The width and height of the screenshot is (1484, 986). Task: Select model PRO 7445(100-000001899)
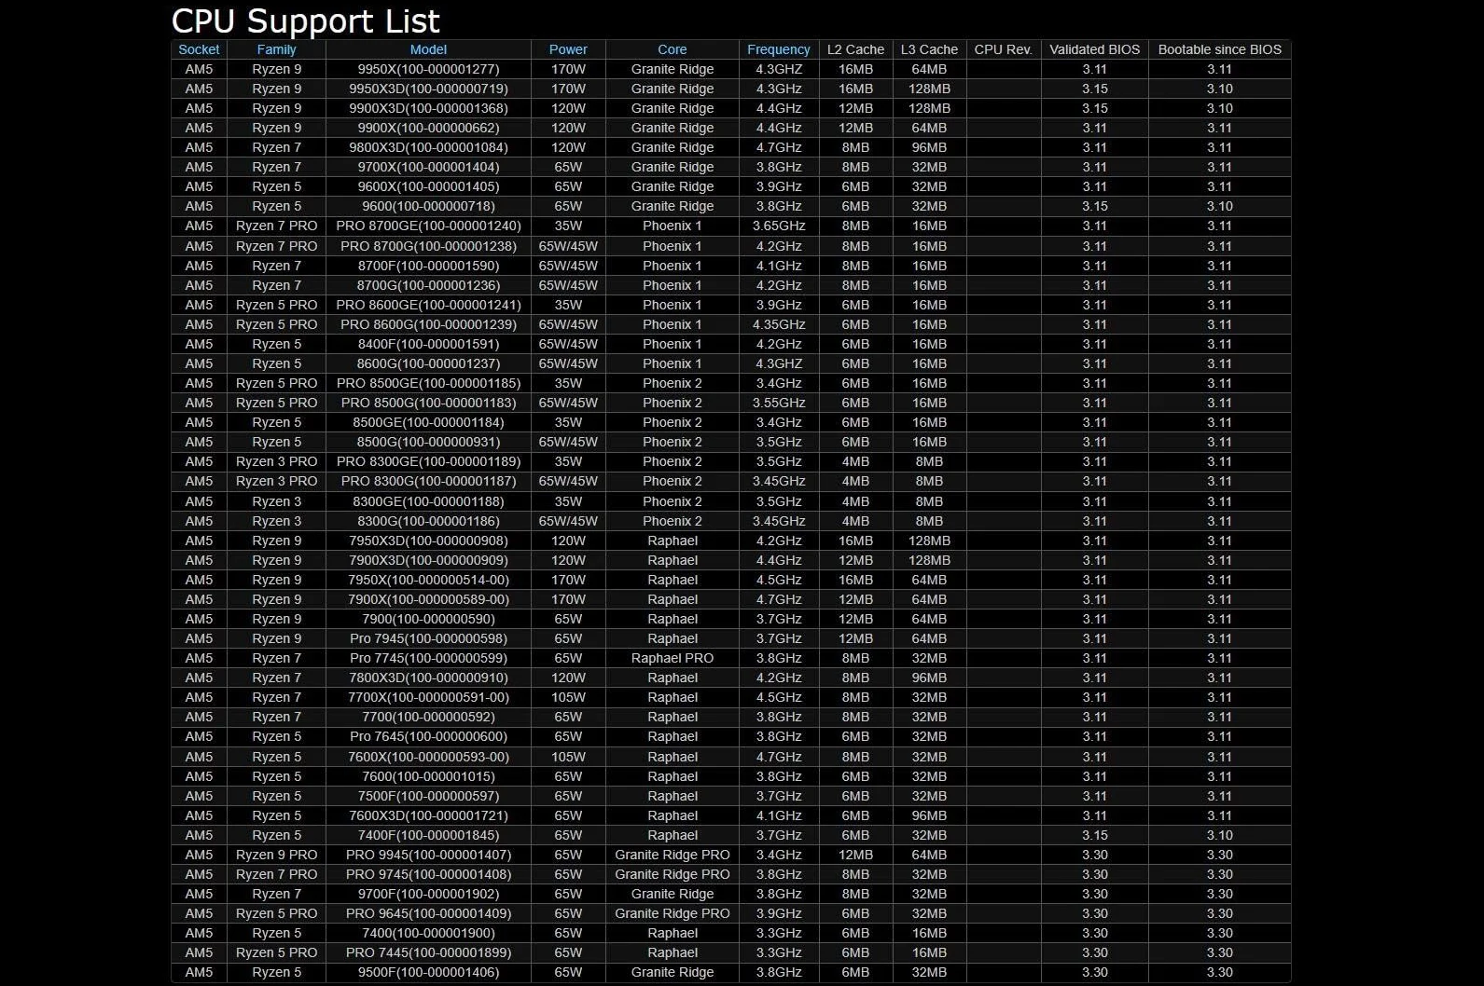(x=428, y=952)
